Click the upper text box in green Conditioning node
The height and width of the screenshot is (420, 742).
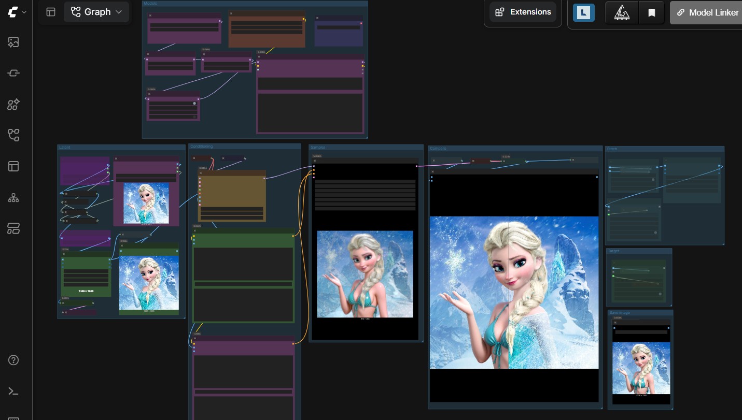click(243, 264)
